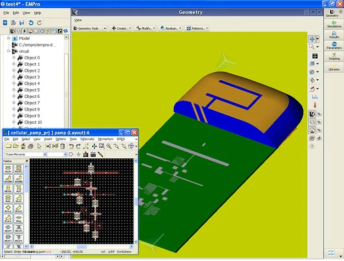The width and height of the screenshot is (344, 261).
Task: Open the Momentum menu in Layout window
Action: [105, 139]
